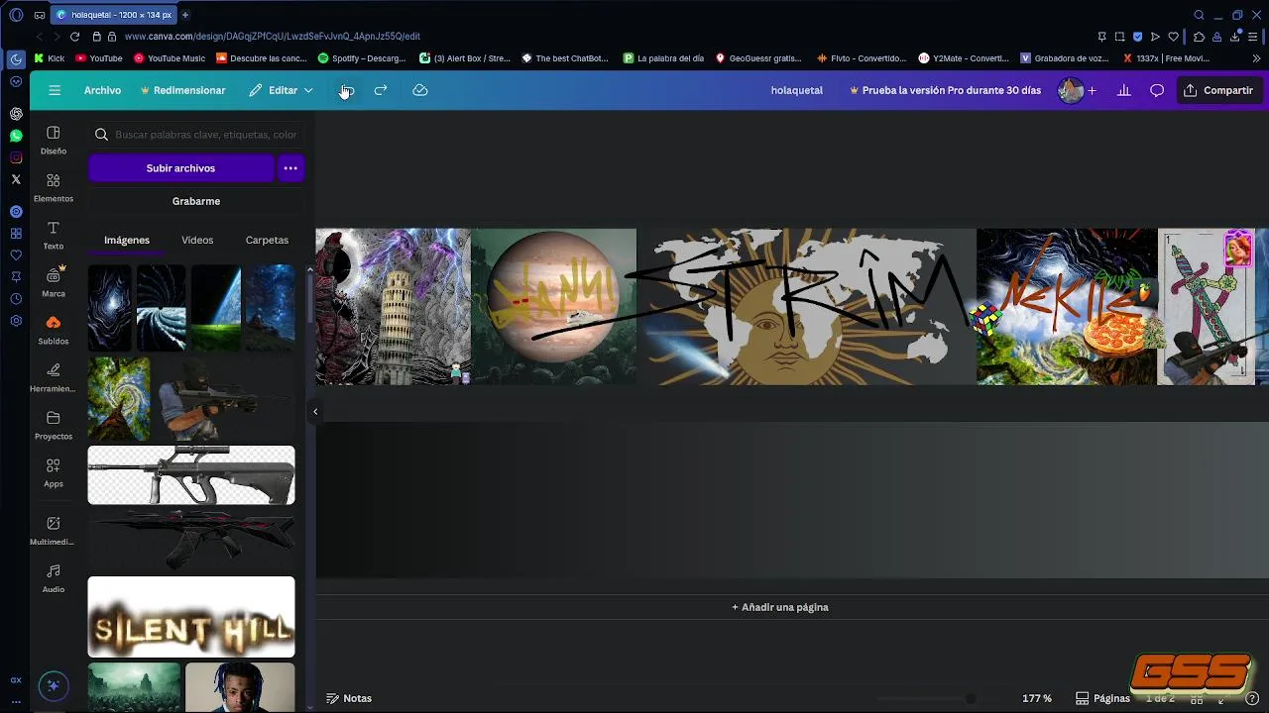Open the GeoGuessr bookmark
1269x713 pixels.
(758, 58)
